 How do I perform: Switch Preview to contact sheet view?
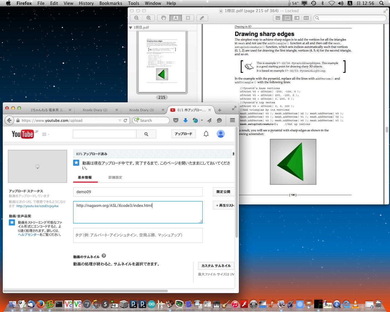tap(306, 18)
